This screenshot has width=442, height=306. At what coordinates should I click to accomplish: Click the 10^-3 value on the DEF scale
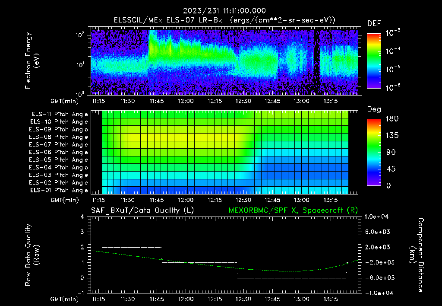coord(393,33)
